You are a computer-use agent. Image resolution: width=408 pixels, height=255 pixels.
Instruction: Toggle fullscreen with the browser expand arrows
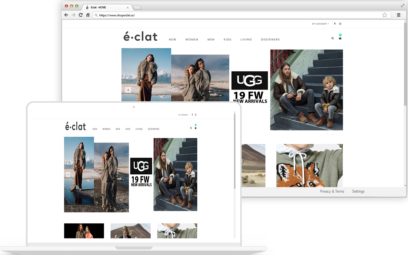[402, 6]
